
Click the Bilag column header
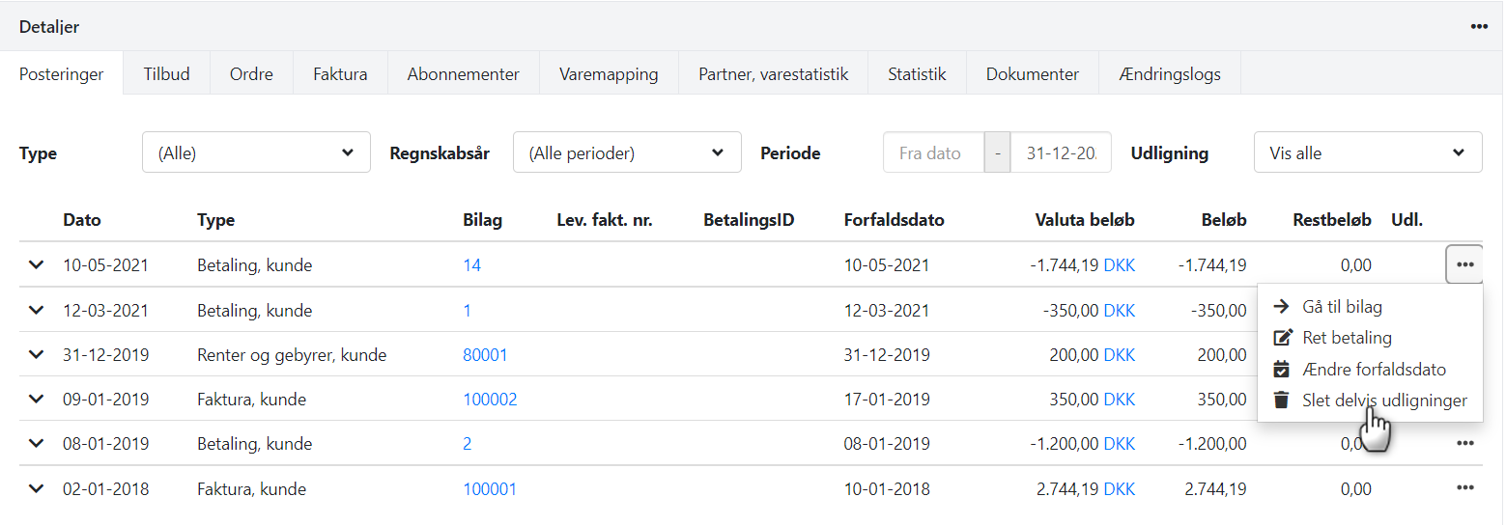pyautogui.click(x=483, y=220)
